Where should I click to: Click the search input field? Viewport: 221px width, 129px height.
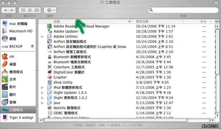pos(183,10)
